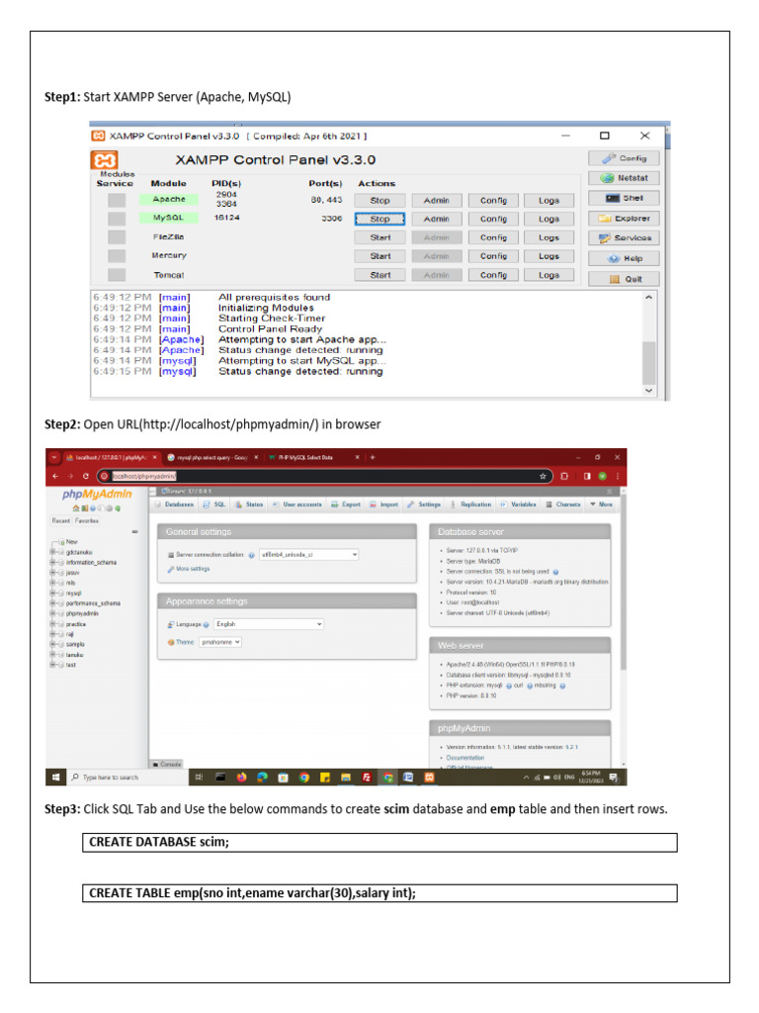Expand the performance_schema database node

(52, 602)
